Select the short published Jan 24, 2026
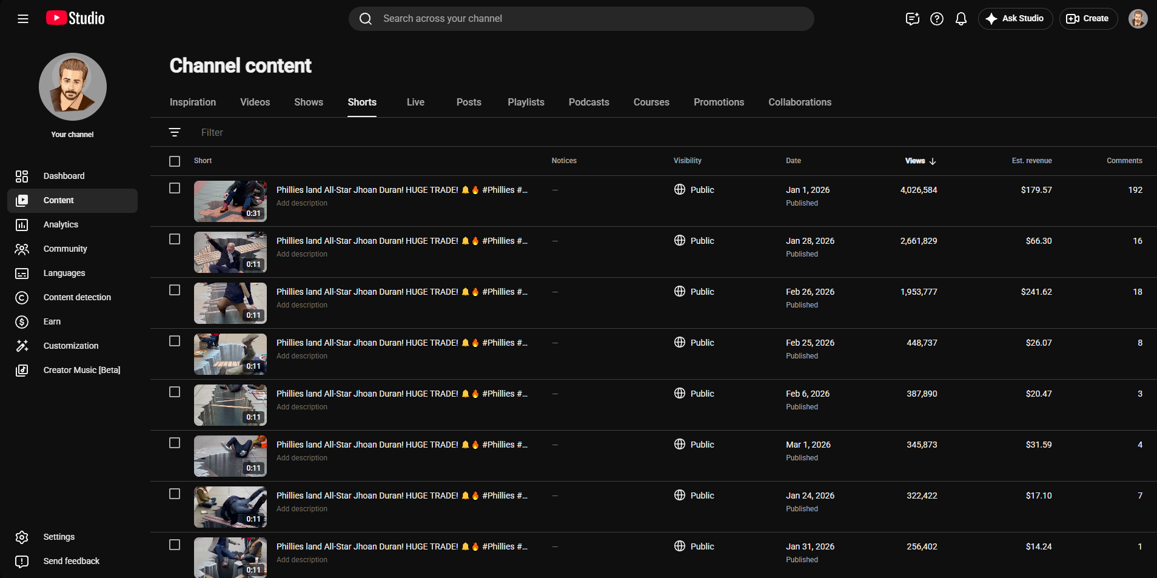The image size is (1157, 578). [175, 494]
